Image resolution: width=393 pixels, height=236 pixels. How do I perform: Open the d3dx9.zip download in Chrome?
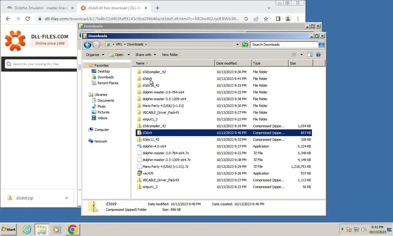pyautogui.click(x=25, y=198)
